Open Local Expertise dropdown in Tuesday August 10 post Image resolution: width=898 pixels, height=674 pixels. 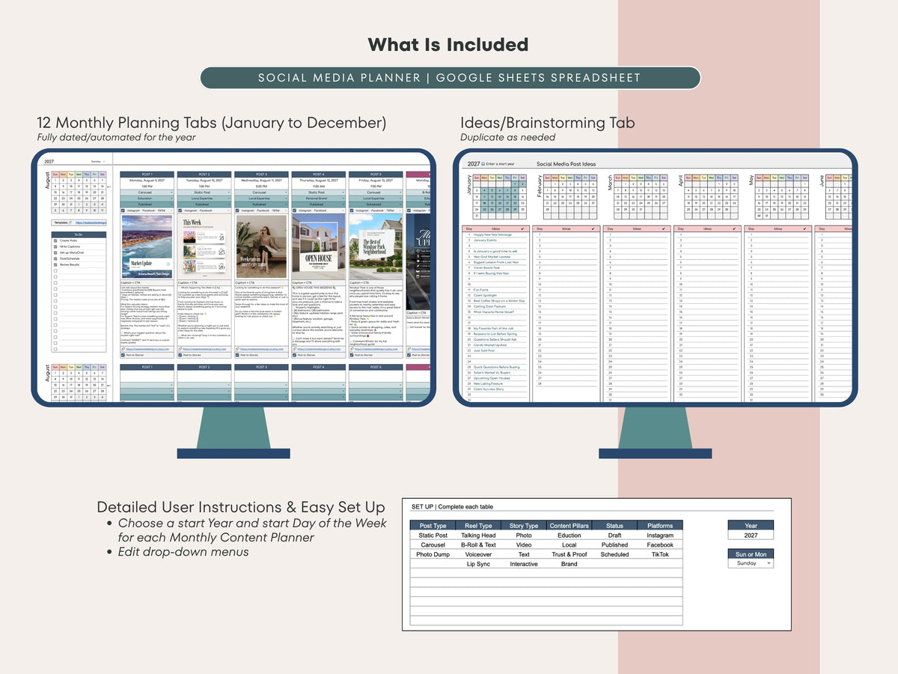pyautogui.click(x=204, y=198)
